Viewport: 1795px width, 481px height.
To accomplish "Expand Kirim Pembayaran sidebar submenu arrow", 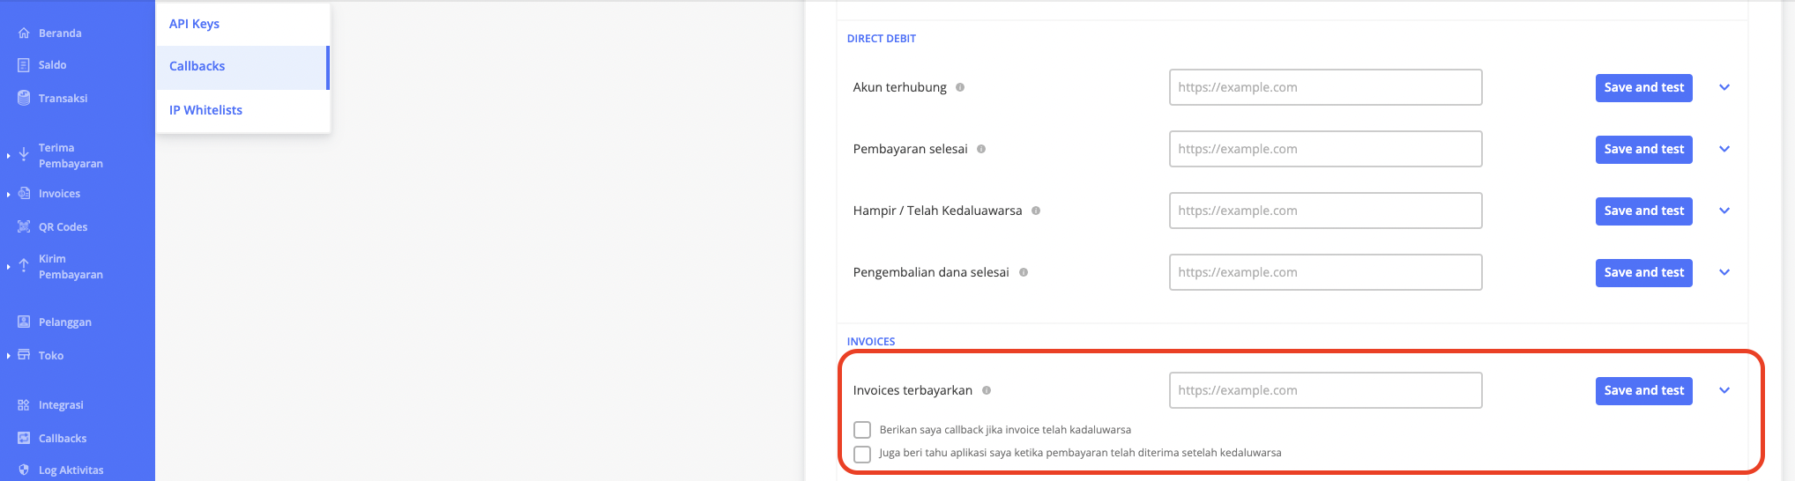I will click(x=8, y=267).
